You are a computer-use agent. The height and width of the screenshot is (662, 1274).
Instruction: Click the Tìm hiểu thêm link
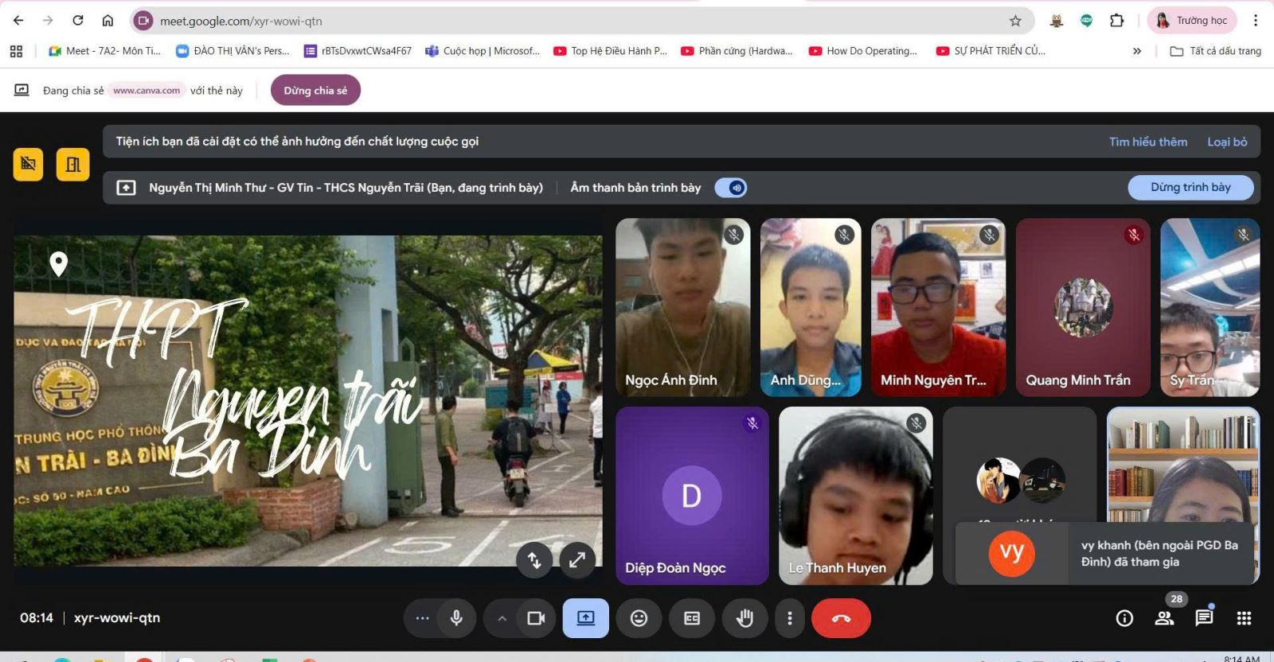click(1147, 142)
